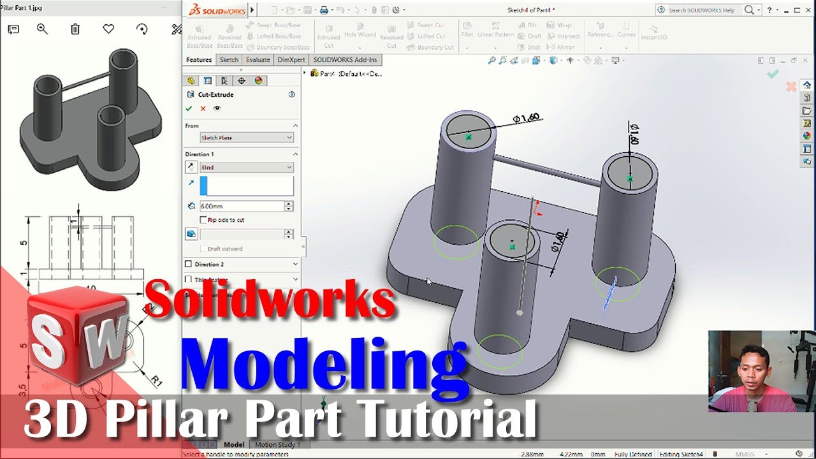Open the From Sketch Plane dropdown

[247, 138]
